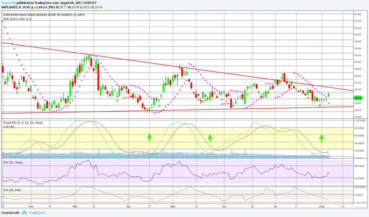This screenshot has width=369, height=217.
Task: Open the blue TradingView footer link
Action: pos(37,213)
